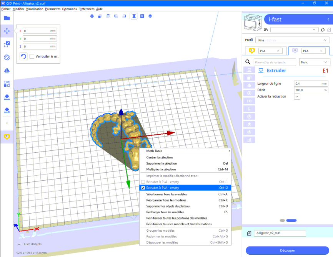This screenshot has width=333, height=257.
Task: Open the Paramètres menu
Action: [x=53, y=9]
